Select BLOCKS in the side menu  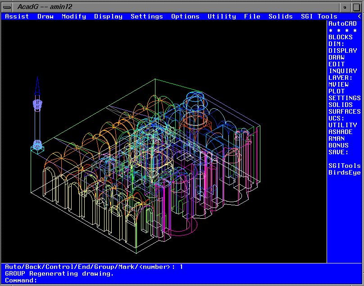pos(340,37)
